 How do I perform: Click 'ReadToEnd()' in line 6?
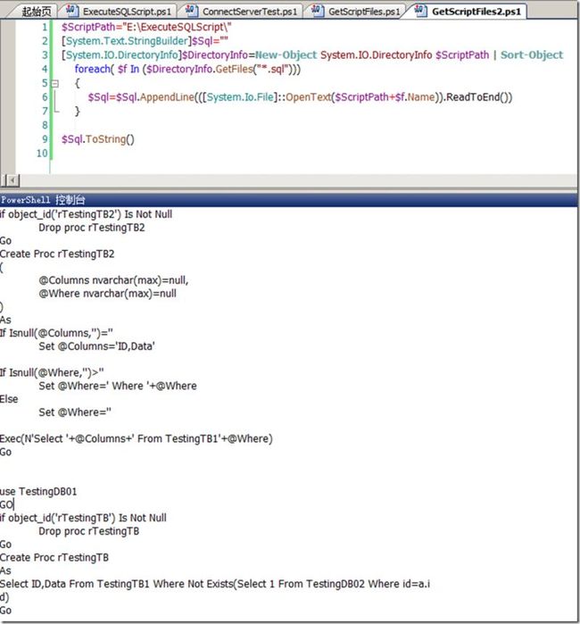(x=479, y=97)
